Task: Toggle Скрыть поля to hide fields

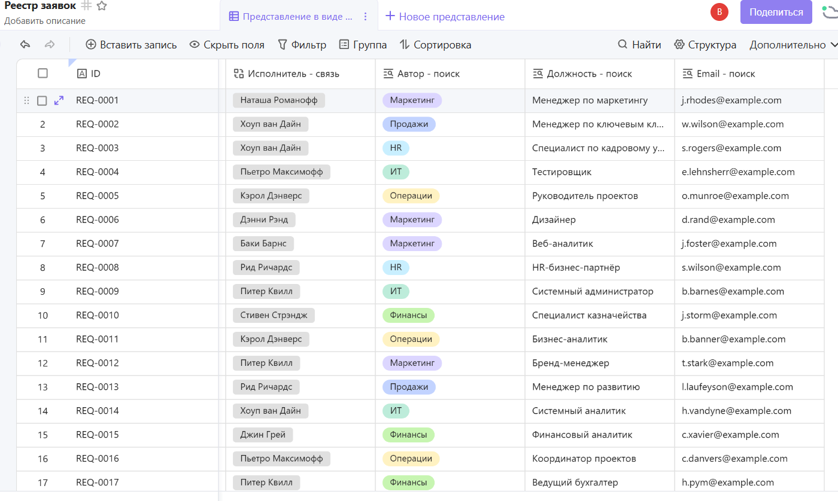Action: click(227, 45)
